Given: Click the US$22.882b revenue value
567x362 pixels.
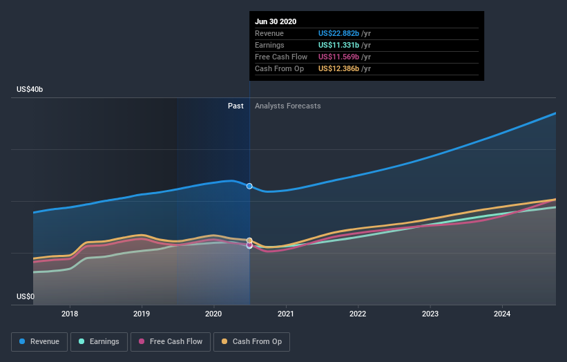Looking at the screenshot, I should tap(338, 33).
